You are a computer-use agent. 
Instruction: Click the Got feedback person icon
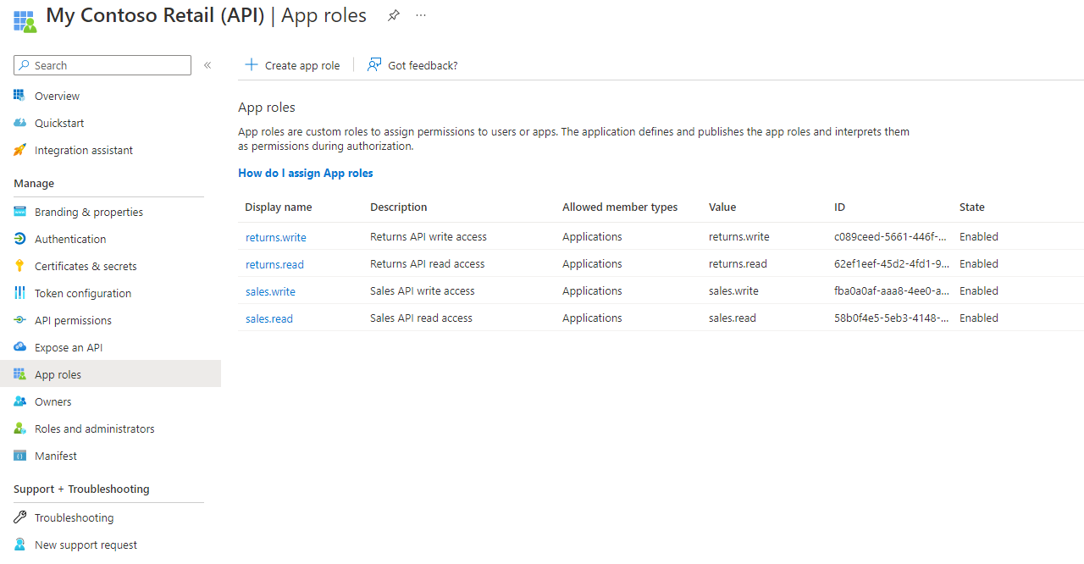374,65
